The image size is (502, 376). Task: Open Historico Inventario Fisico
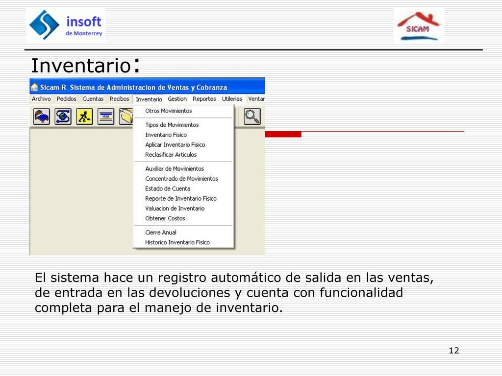tap(184, 242)
